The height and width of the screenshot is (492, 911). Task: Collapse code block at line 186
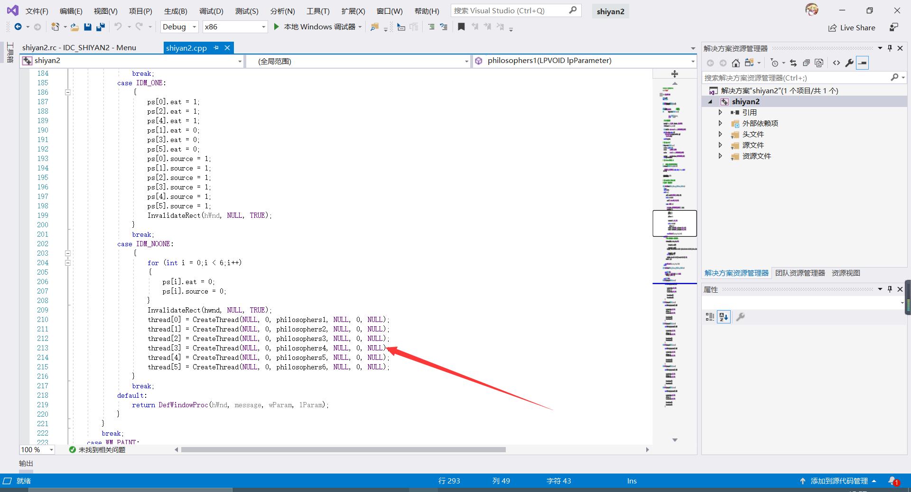(68, 92)
